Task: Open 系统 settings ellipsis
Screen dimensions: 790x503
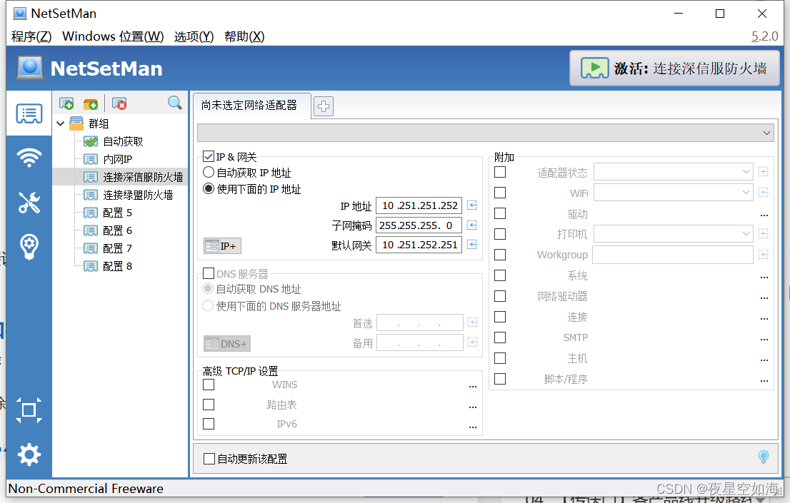Action: click(764, 278)
